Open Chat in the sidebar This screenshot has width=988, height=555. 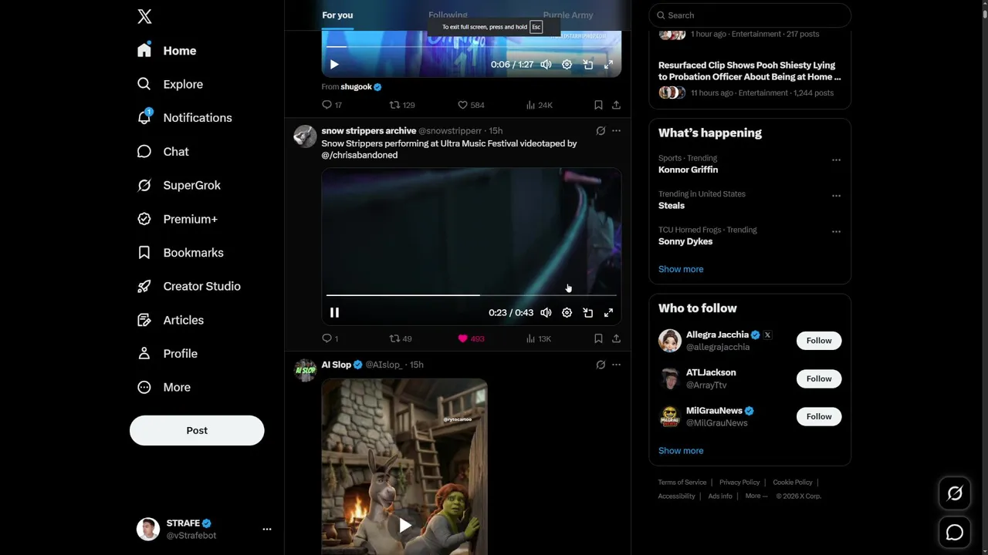164,152
